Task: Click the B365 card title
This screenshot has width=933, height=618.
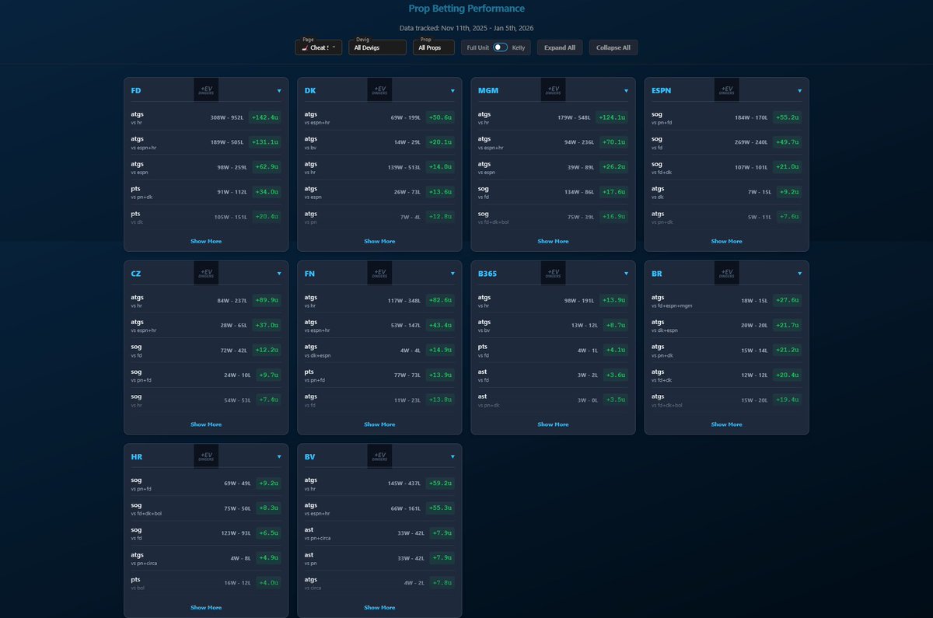Action: coord(487,274)
